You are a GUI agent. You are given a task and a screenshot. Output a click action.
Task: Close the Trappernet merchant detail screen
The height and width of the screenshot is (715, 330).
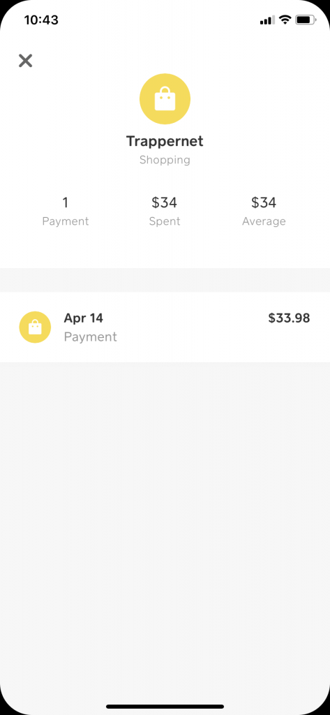[26, 61]
